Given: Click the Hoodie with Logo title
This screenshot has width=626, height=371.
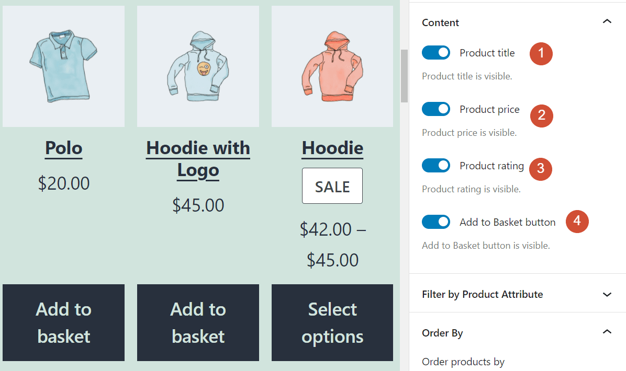Looking at the screenshot, I should click(x=198, y=158).
